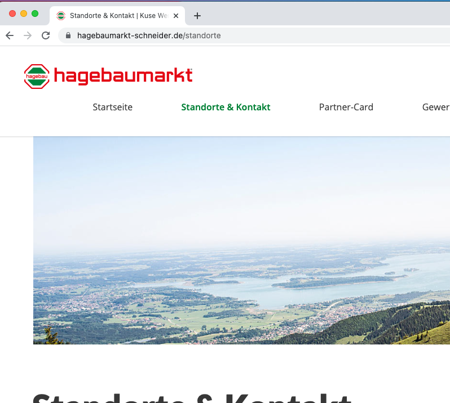Screen dimensions: 450x403
Task: Click the lake landscape hero image
Action: pos(242,240)
